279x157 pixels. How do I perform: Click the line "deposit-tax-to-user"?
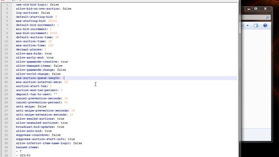(37, 94)
